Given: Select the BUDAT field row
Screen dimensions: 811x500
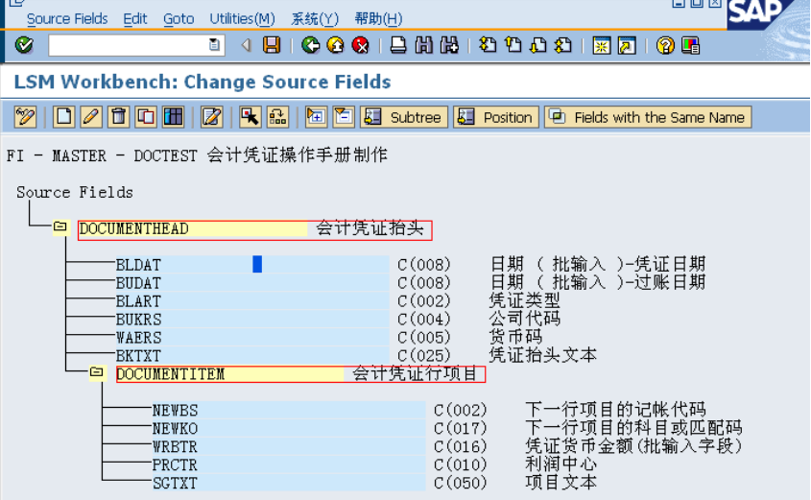Looking at the screenshot, I should tap(251, 283).
